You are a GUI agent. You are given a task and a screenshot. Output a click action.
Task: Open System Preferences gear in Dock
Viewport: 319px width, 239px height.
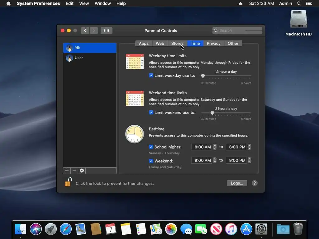(261, 229)
